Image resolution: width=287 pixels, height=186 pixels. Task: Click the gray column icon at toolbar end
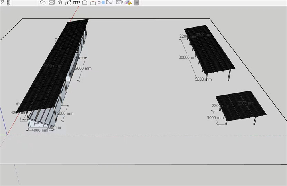pyautogui.click(x=137, y=2)
